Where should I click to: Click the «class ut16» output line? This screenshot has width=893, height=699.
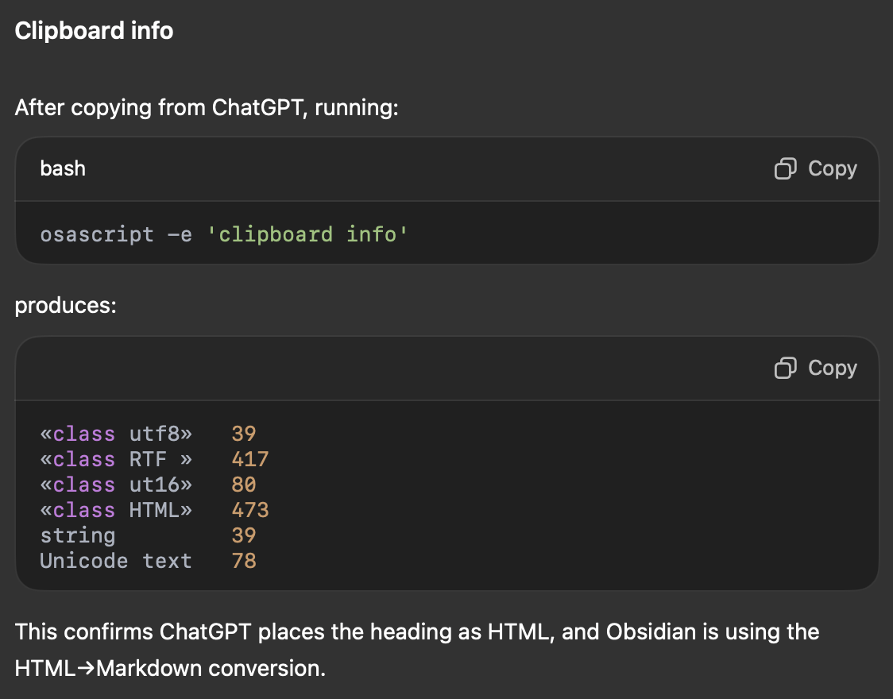(116, 485)
